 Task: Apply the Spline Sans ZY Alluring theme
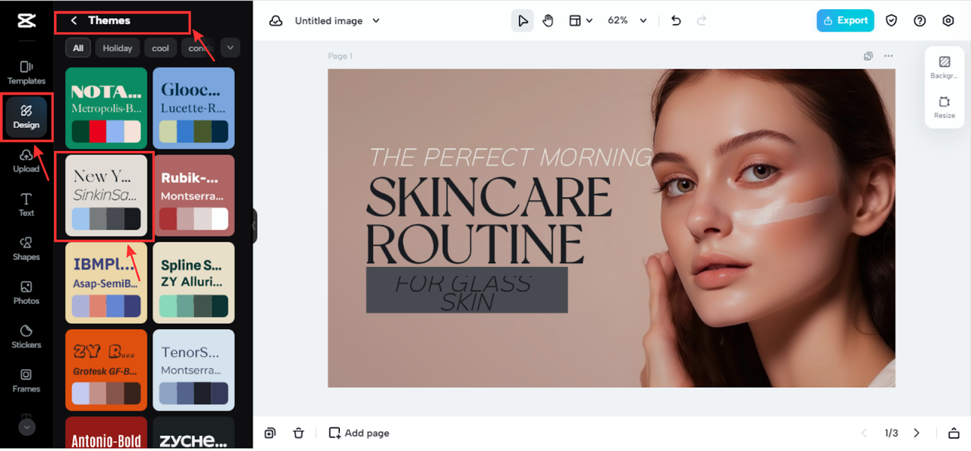click(193, 282)
